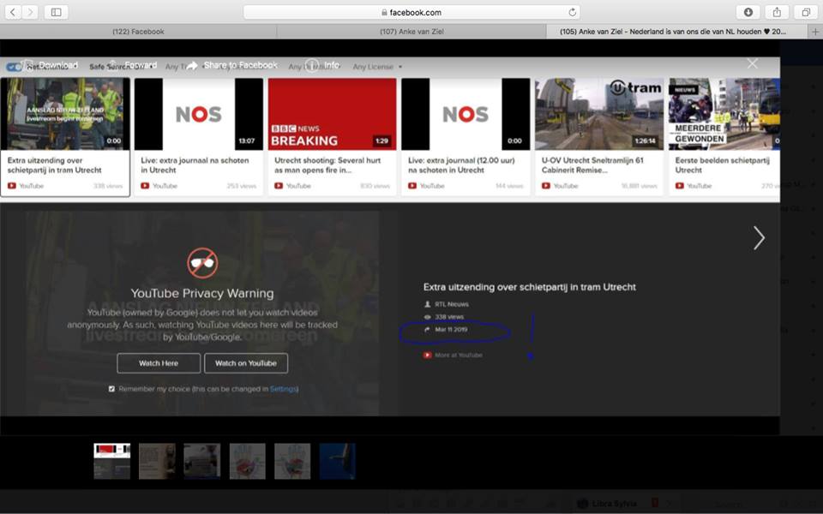Click YouTube icon under '12.00 uur' card
Screen dimensions: 823x514
[412, 186]
